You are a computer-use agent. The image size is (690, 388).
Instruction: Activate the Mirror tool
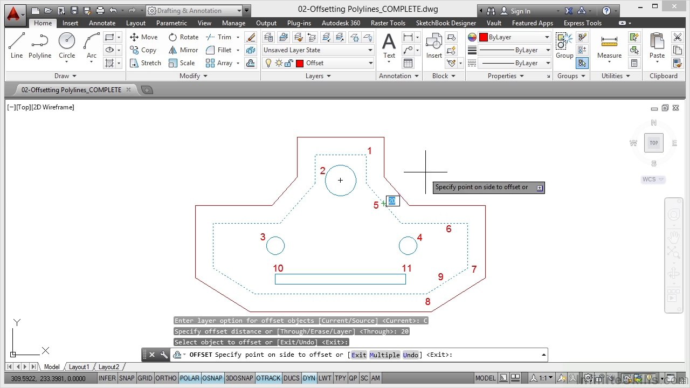183,50
